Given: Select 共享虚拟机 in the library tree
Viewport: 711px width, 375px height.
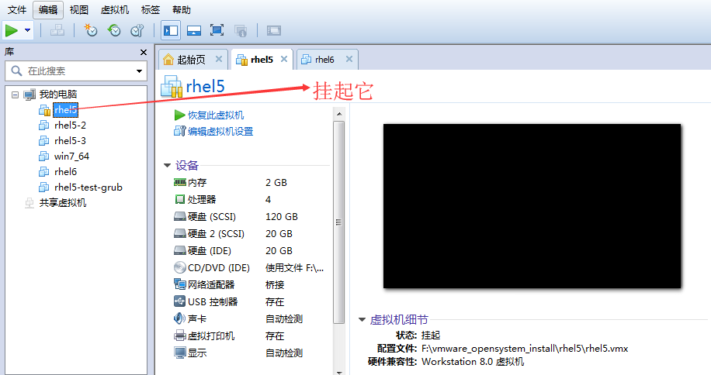Looking at the screenshot, I should (x=63, y=203).
